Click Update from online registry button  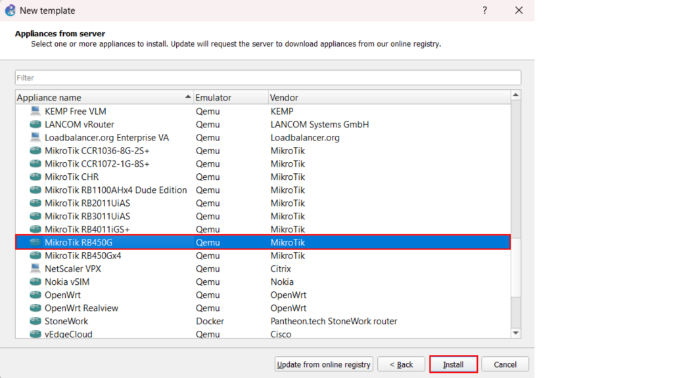pos(324,364)
